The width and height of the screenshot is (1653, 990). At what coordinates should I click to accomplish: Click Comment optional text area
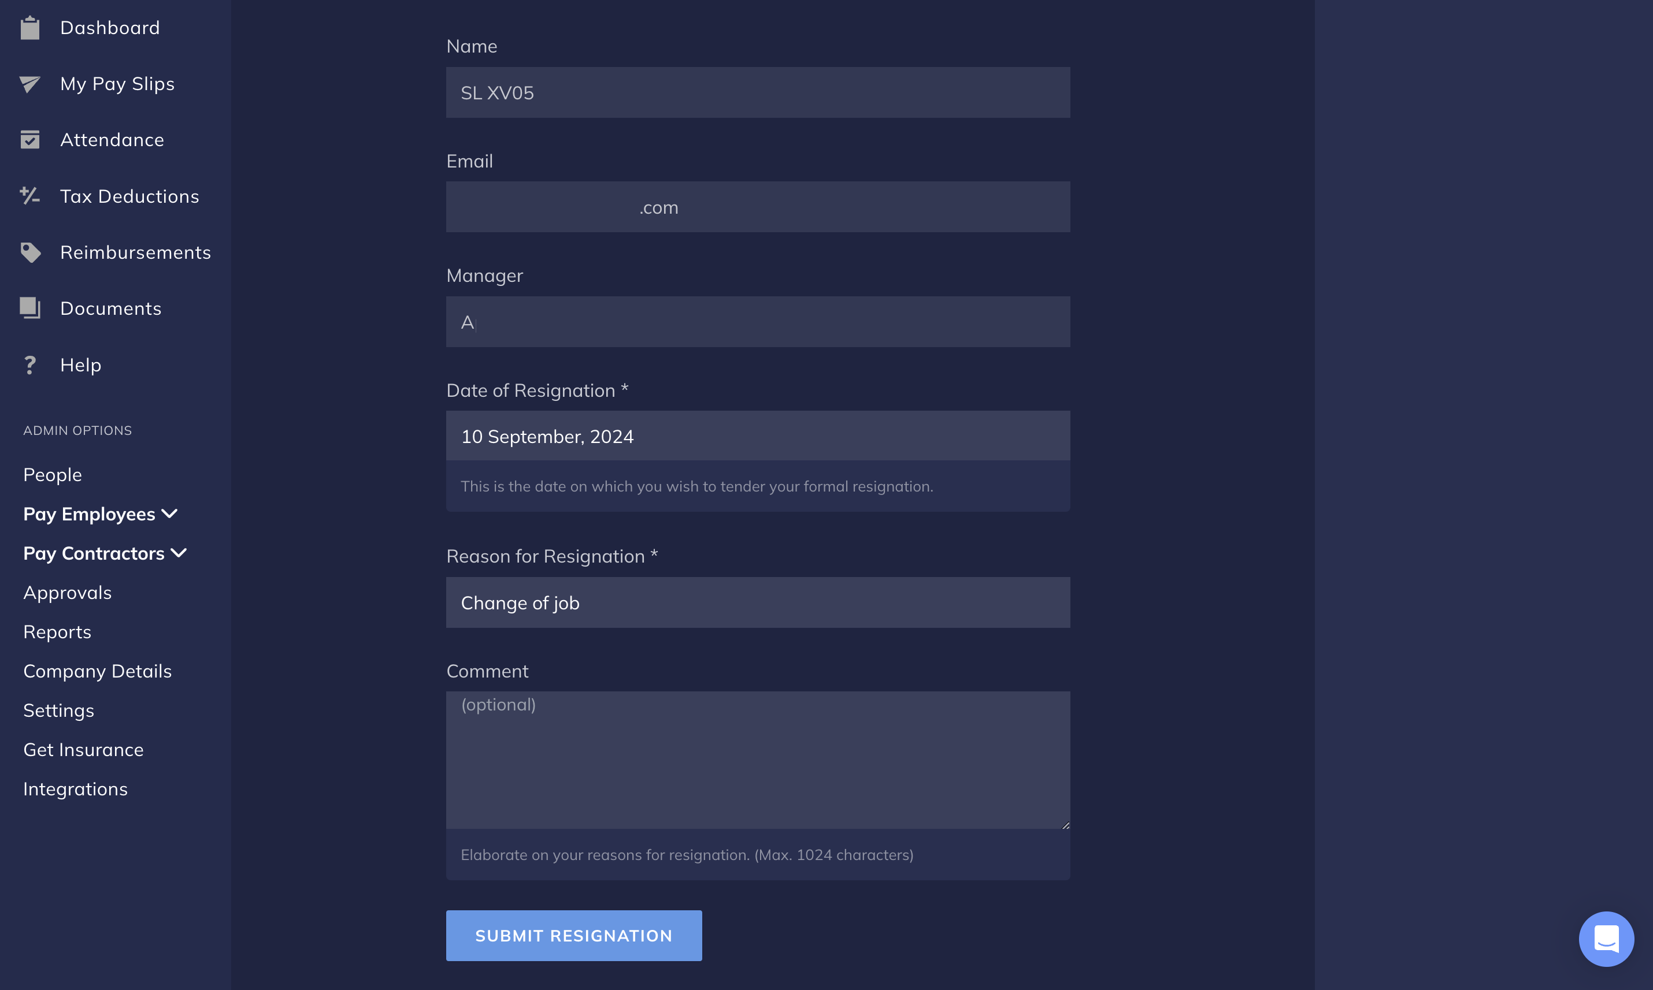pyautogui.click(x=758, y=759)
